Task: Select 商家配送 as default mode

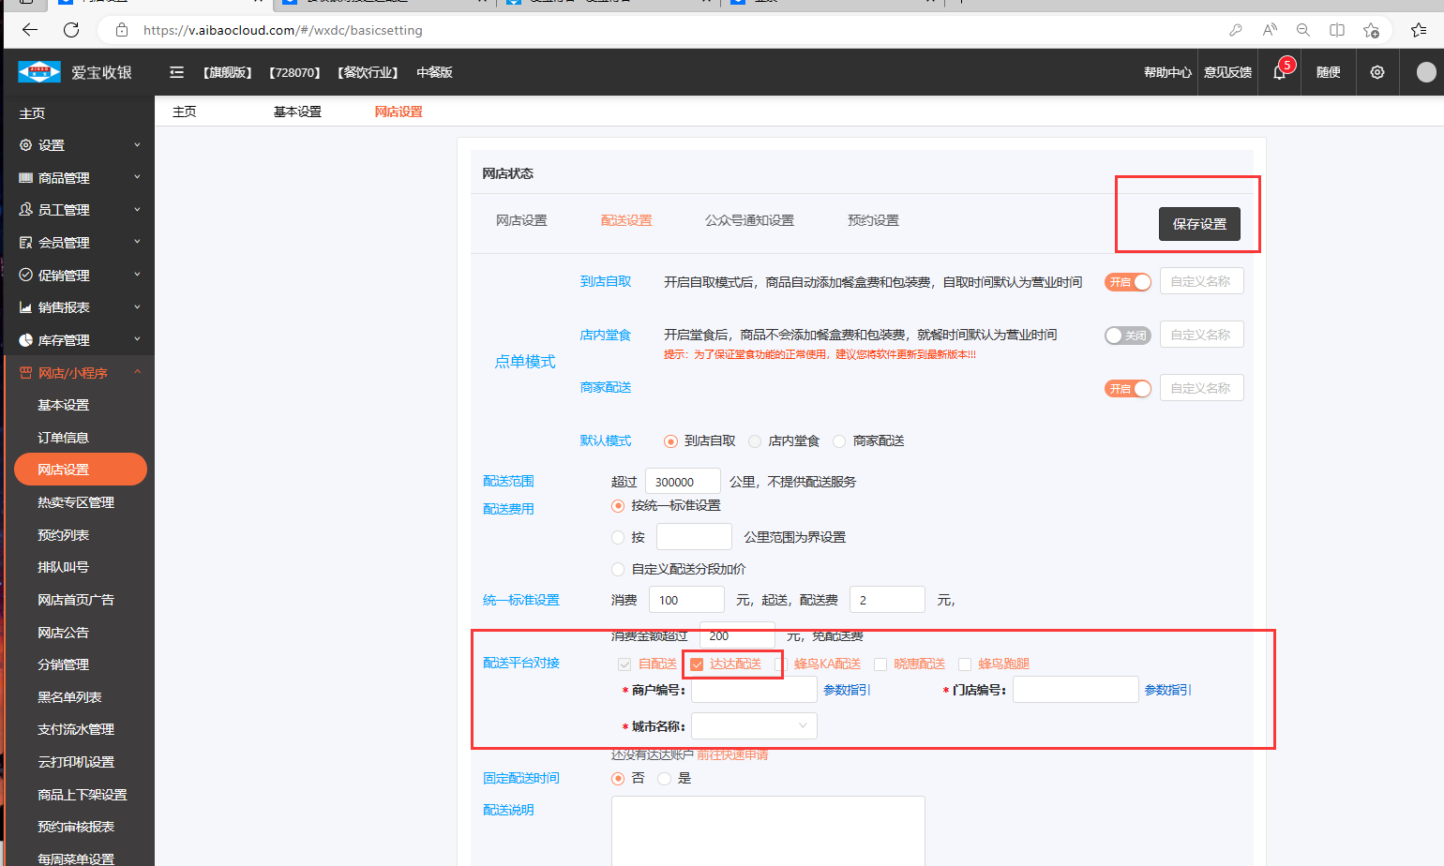Action: coord(839,441)
